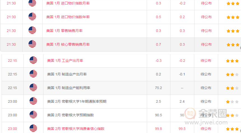Open the 美国 1月 零售销售月率 link
241x133 pixels.
click(64, 31)
